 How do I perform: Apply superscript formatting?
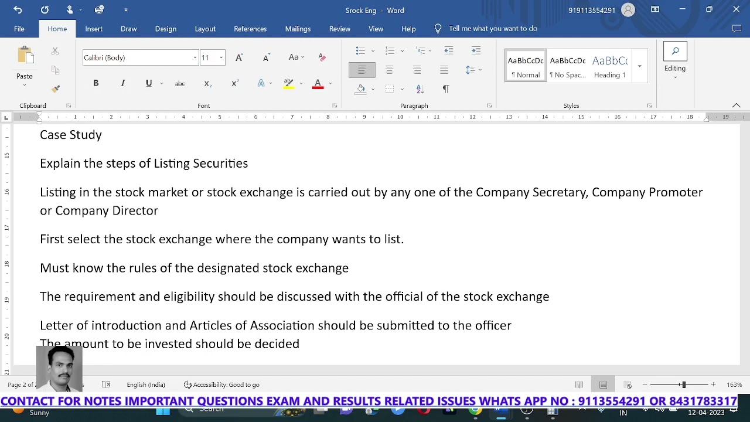pos(234,83)
